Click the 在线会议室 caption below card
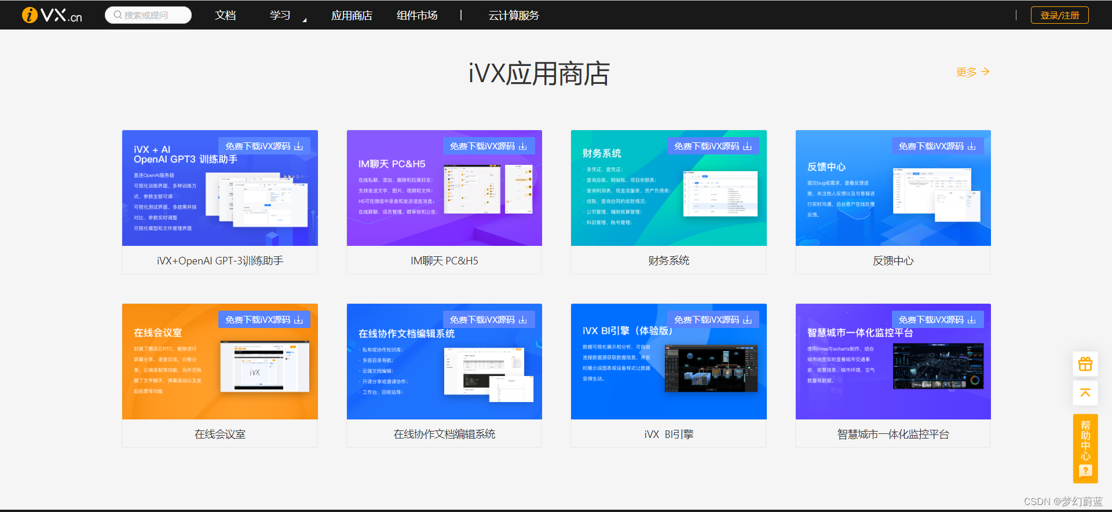The height and width of the screenshot is (512, 1112). click(220, 434)
